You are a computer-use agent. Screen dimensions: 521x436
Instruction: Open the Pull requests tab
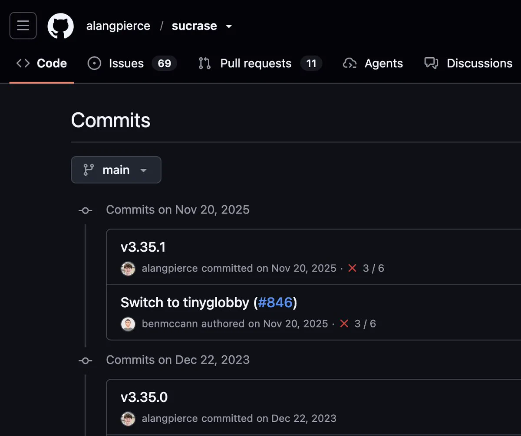pyautogui.click(x=260, y=63)
